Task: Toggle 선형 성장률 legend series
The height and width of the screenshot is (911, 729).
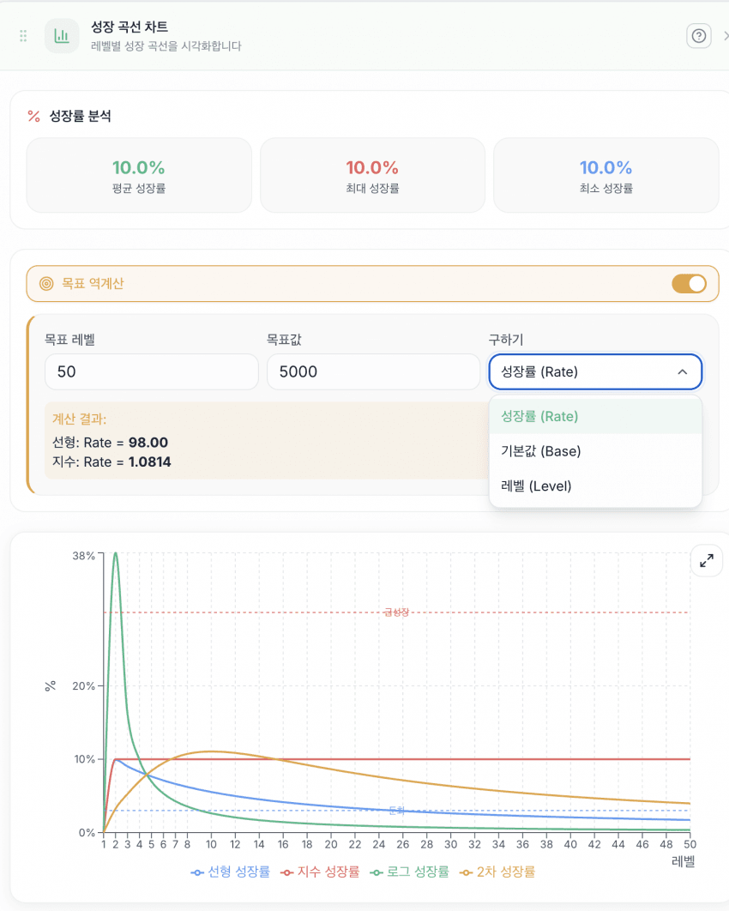Action: [231, 872]
